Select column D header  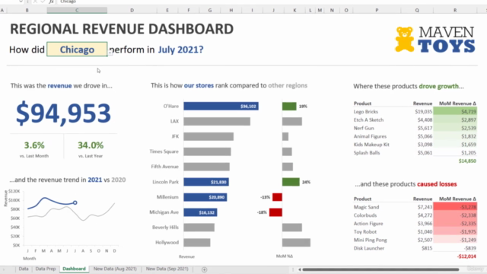click(132, 10)
